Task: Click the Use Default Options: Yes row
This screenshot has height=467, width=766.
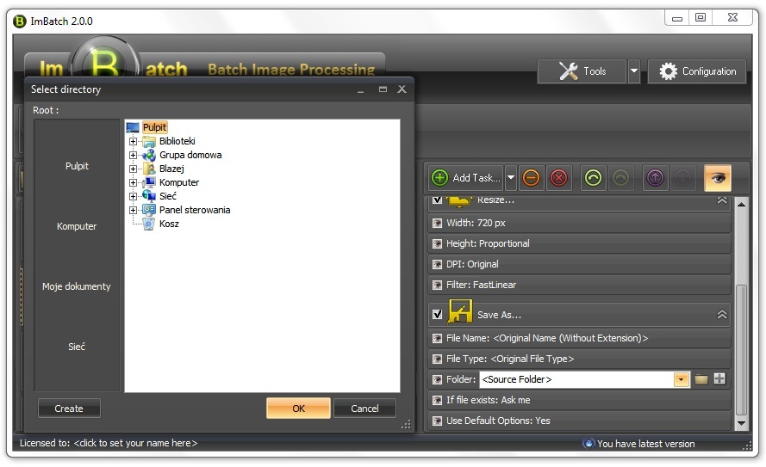Action: (x=579, y=421)
